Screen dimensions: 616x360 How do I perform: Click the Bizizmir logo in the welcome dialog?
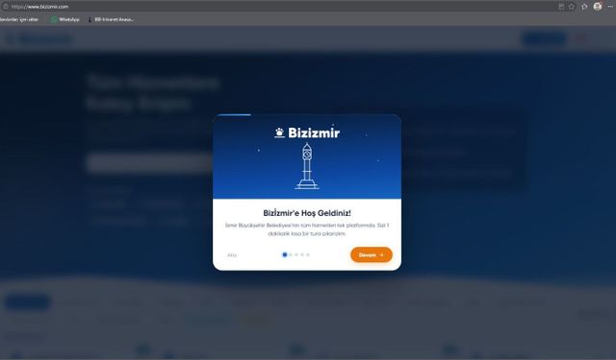click(307, 132)
